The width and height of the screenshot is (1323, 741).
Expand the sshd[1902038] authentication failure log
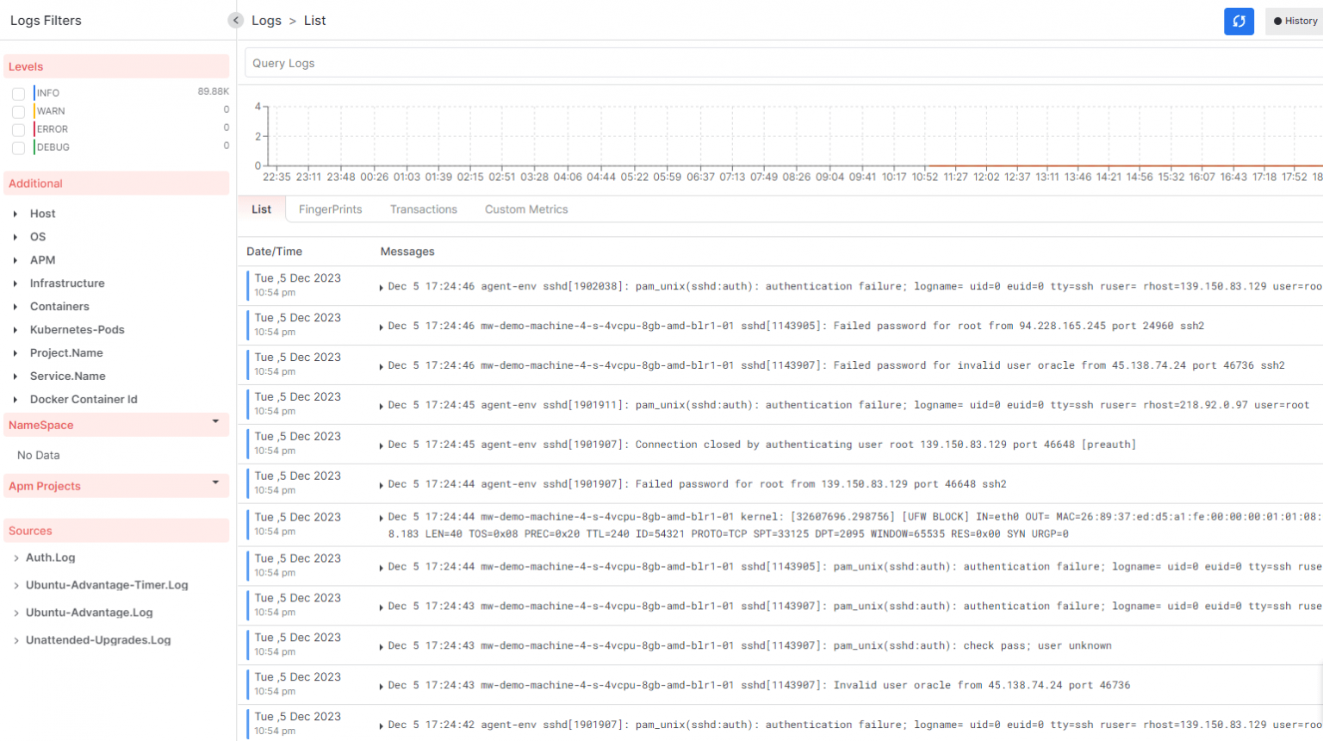(381, 288)
